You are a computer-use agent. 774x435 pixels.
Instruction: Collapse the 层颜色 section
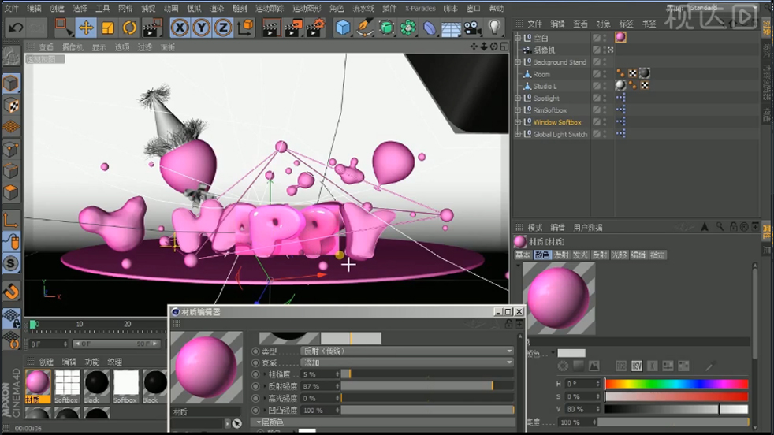259,422
